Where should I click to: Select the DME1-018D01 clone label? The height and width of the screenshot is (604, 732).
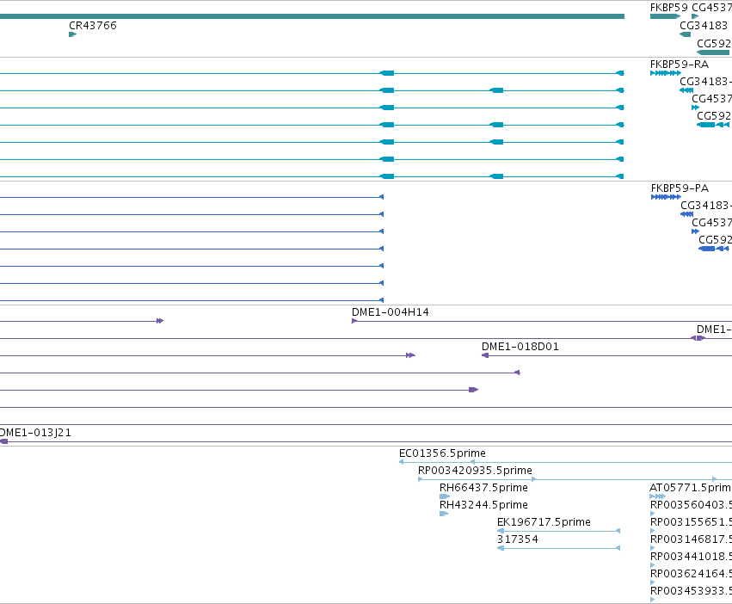(x=520, y=346)
